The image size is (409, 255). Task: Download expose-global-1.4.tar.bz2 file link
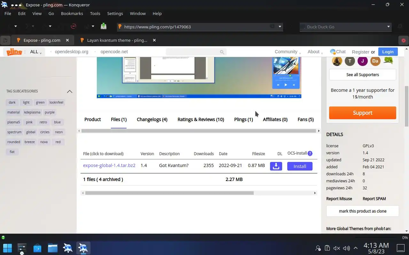(x=109, y=165)
